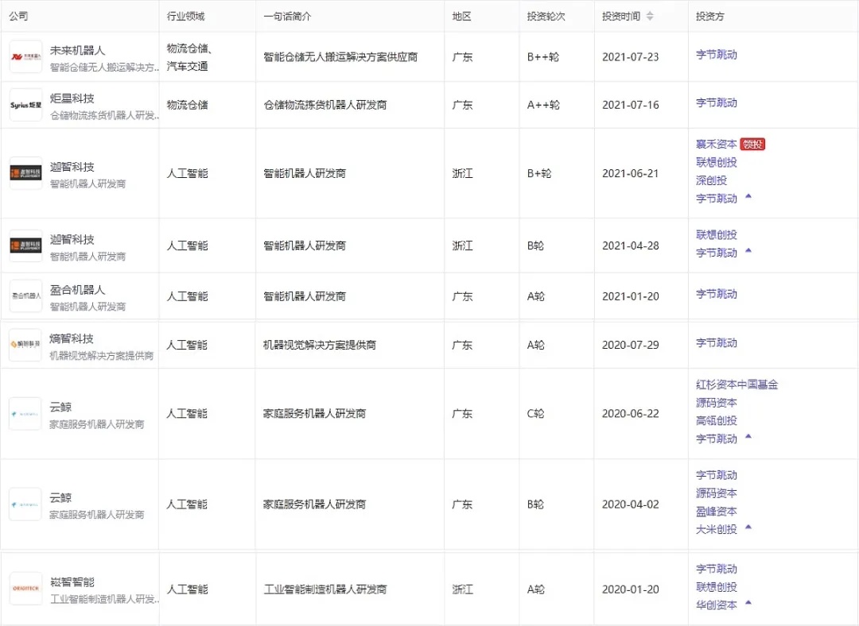Collapse investor list in 迦智科技 B+轮 row
The image size is (859, 626).
748,196
